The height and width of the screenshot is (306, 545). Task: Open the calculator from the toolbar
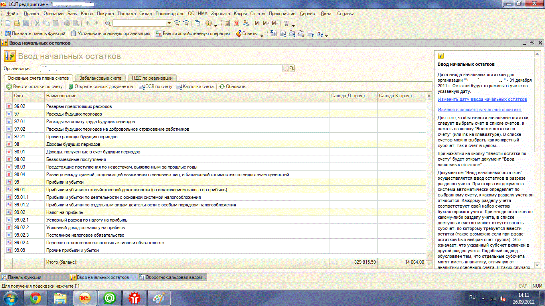(227, 23)
